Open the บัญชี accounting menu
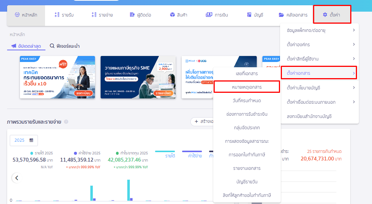 coord(255,15)
